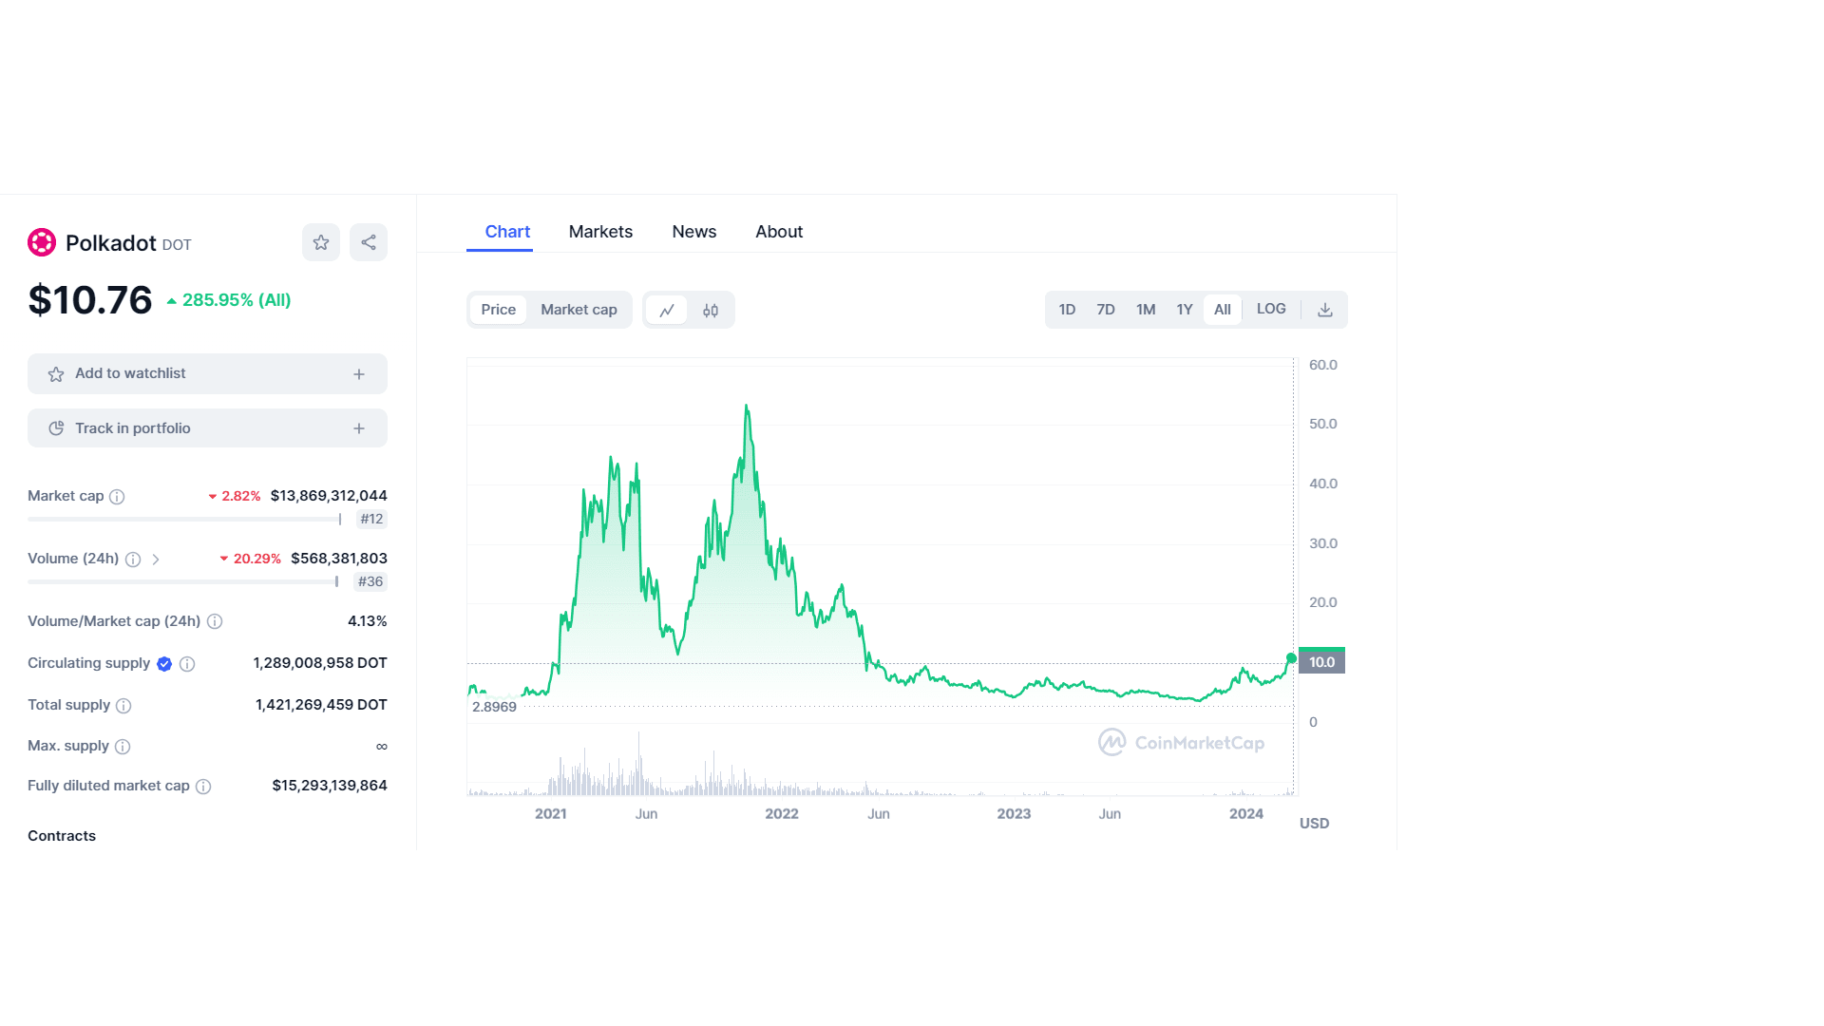Click the download chart data icon
The image size is (1824, 1026).
pos(1325,310)
